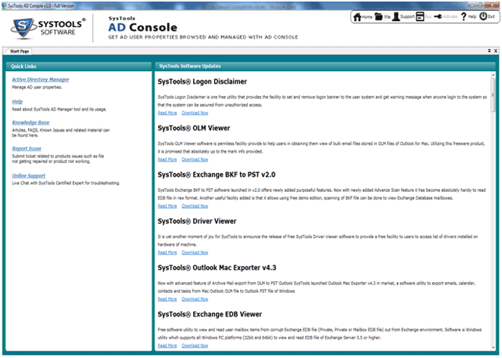Click the Activate key icon
The width and height of the screenshot is (502, 358).
(438, 16)
